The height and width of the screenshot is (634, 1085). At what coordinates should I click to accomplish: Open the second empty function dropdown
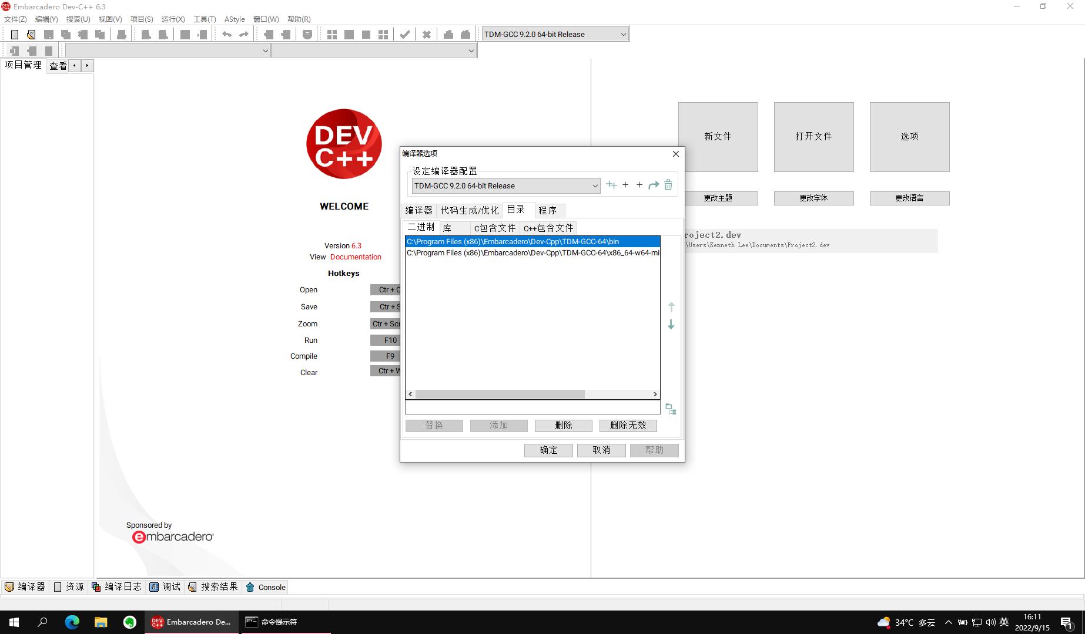[374, 51]
